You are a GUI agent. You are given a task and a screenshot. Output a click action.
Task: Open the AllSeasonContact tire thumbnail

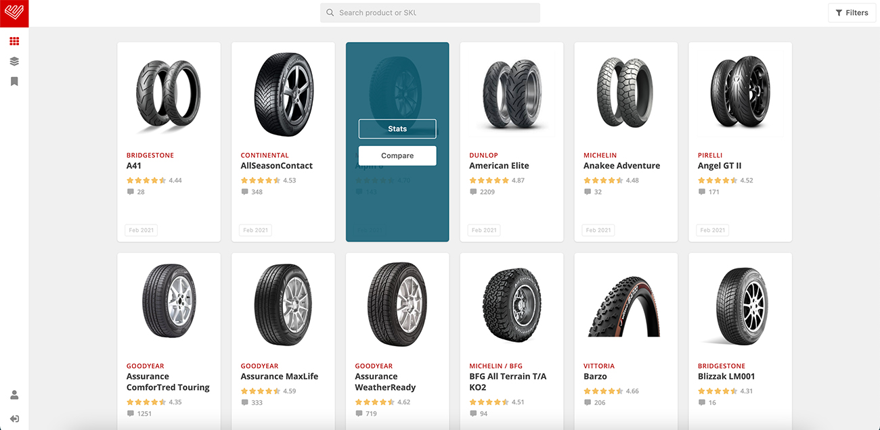coord(283,95)
